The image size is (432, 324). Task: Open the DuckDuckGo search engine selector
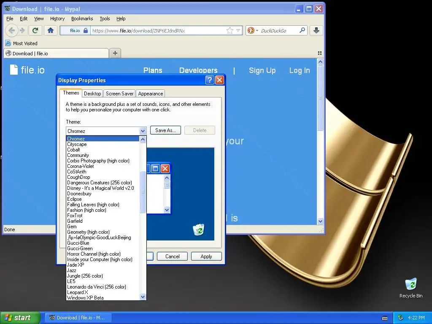[253, 30]
